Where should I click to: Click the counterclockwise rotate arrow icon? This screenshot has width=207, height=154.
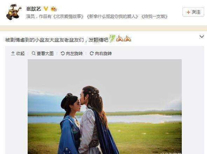(62, 54)
